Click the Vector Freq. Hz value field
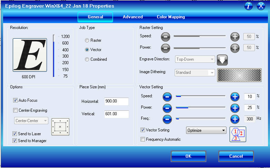Screen dimensions: 270x168 point(250,119)
